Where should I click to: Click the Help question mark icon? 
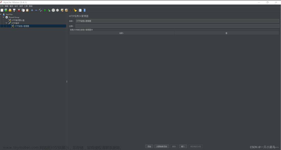[84, 10]
